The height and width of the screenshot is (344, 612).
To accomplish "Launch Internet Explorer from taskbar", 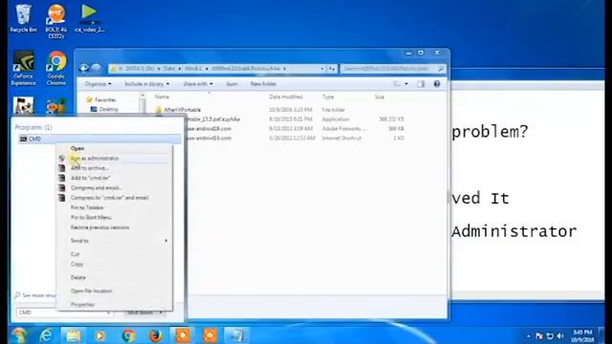I will click(46, 335).
